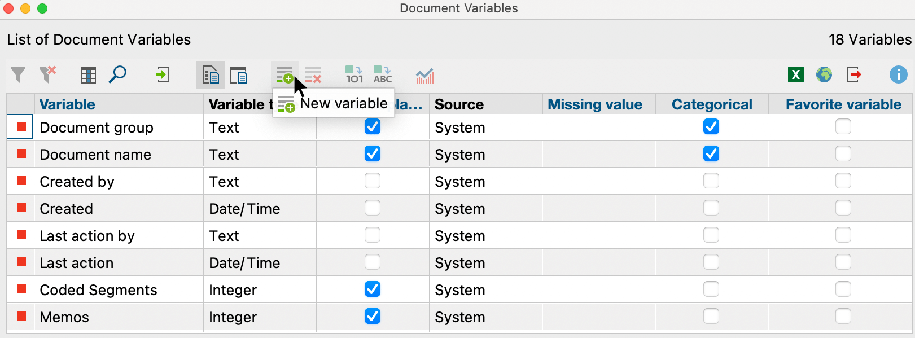Screen dimensions: 915x338
Task: Click the blue info icon
Action: (x=898, y=74)
